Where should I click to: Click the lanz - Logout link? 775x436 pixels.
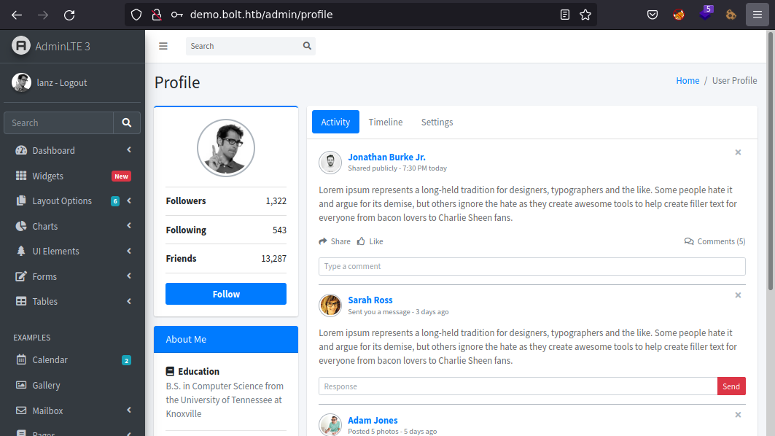point(62,82)
